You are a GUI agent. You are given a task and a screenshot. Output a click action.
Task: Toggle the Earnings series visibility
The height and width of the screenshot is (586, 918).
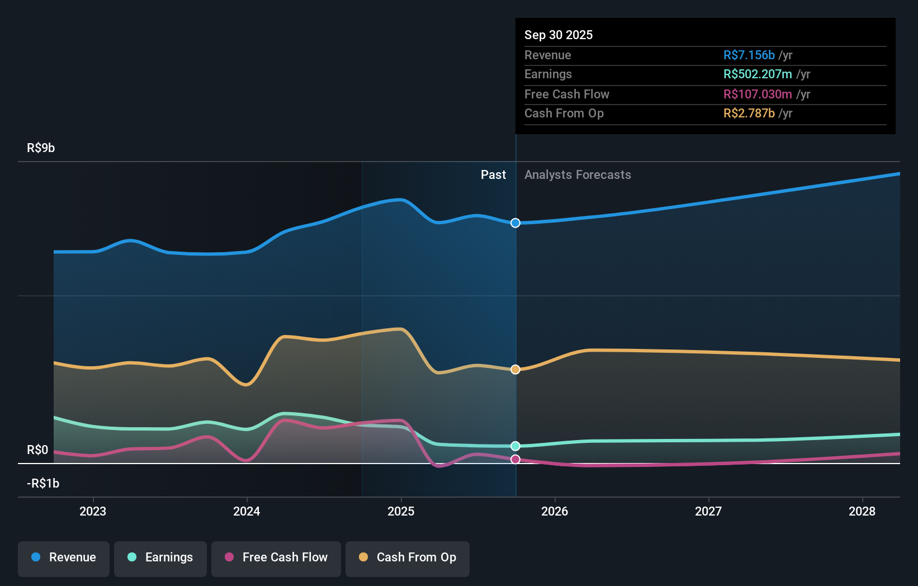[160, 559]
